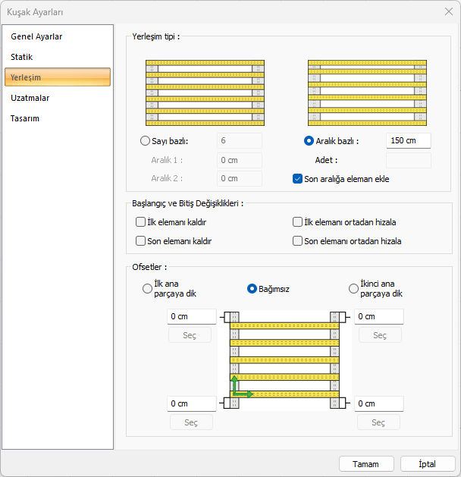This screenshot has width=461, height=477.
Task: Choose İkinci ana parçaya dik option
Action: (353, 288)
